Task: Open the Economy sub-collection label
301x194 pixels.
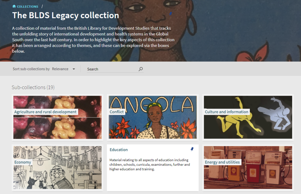Action: tap(23, 162)
